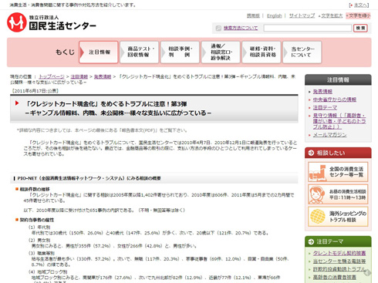This screenshot has height=283, width=378.
Task: Open the 全国の消費生活センター等一覧 banner
Action: 338,172
